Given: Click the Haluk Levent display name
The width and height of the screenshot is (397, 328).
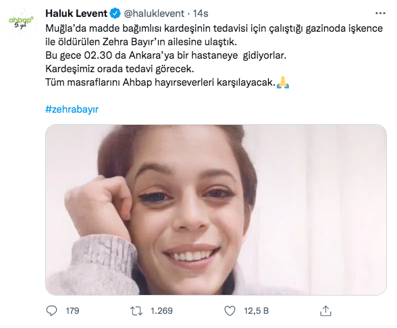Looking at the screenshot, I should [76, 13].
